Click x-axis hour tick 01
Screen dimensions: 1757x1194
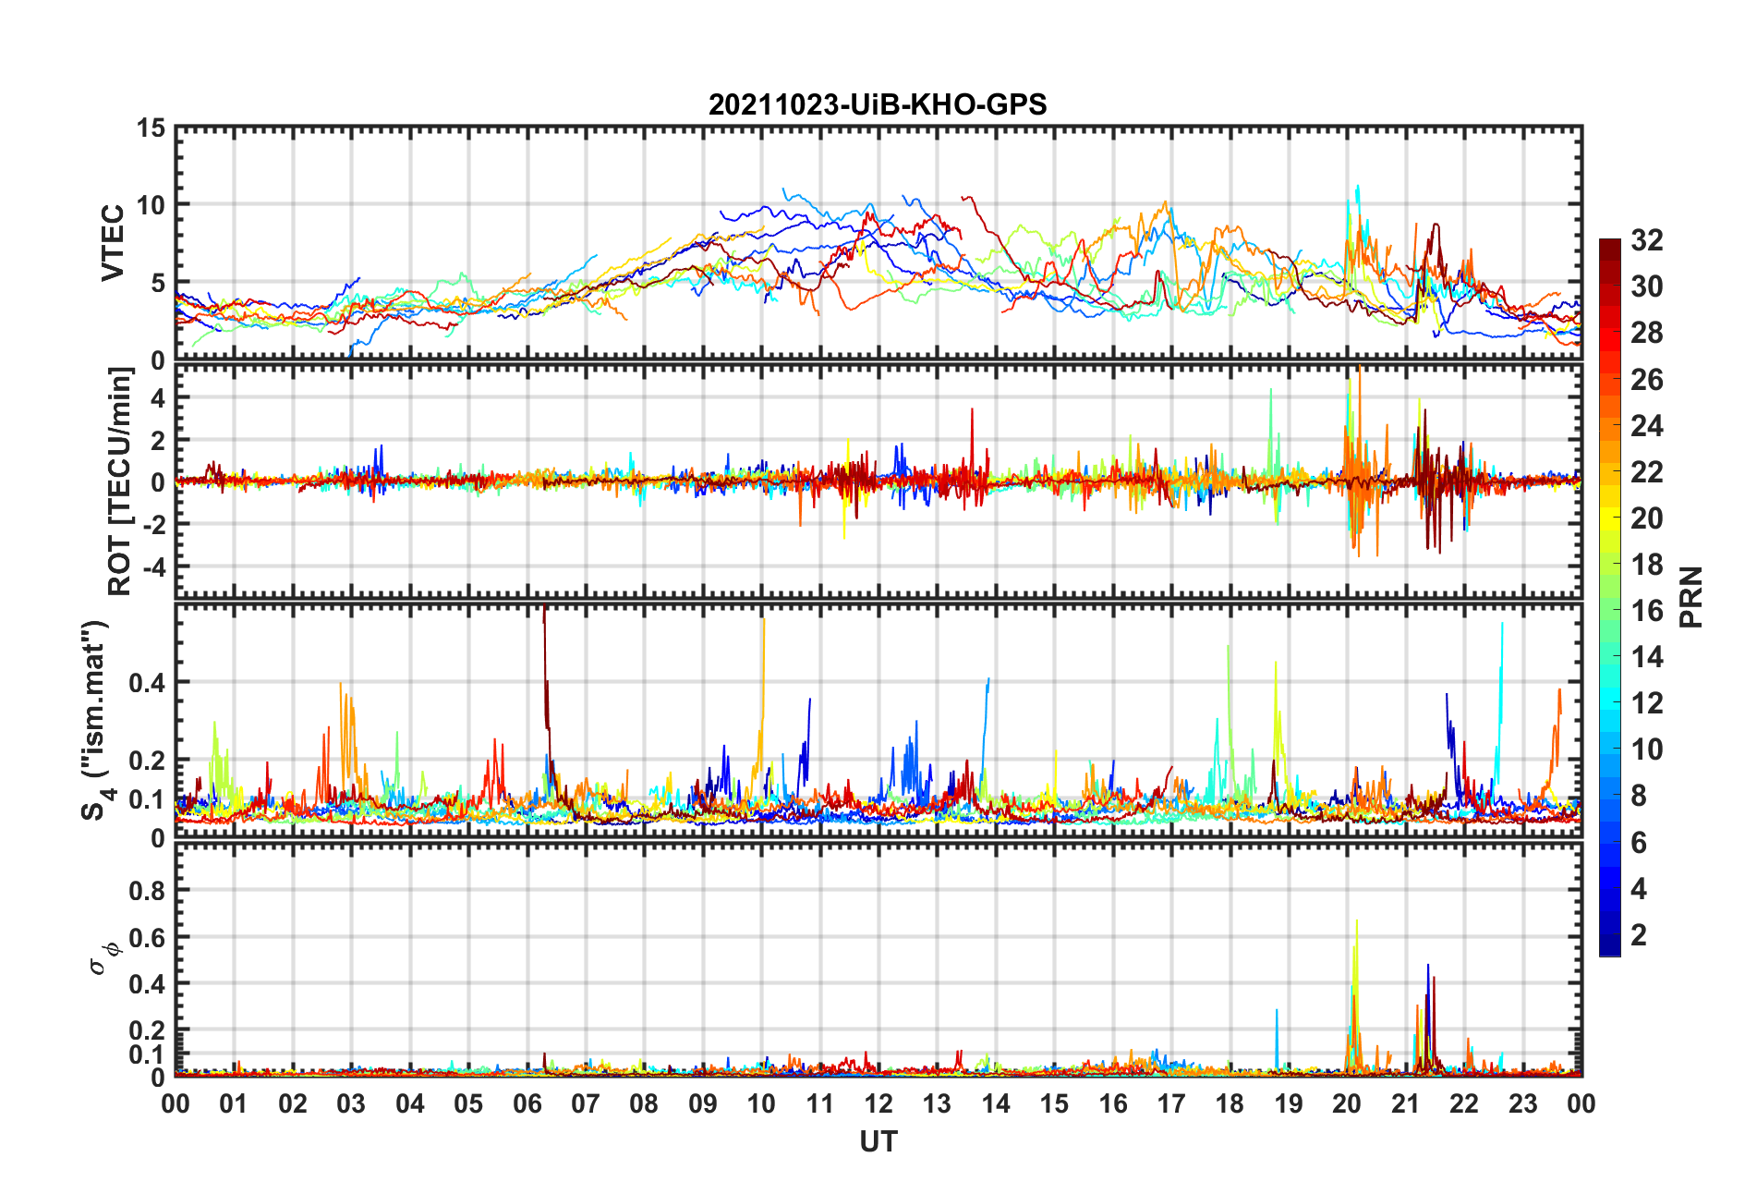pyautogui.click(x=234, y=1104)
